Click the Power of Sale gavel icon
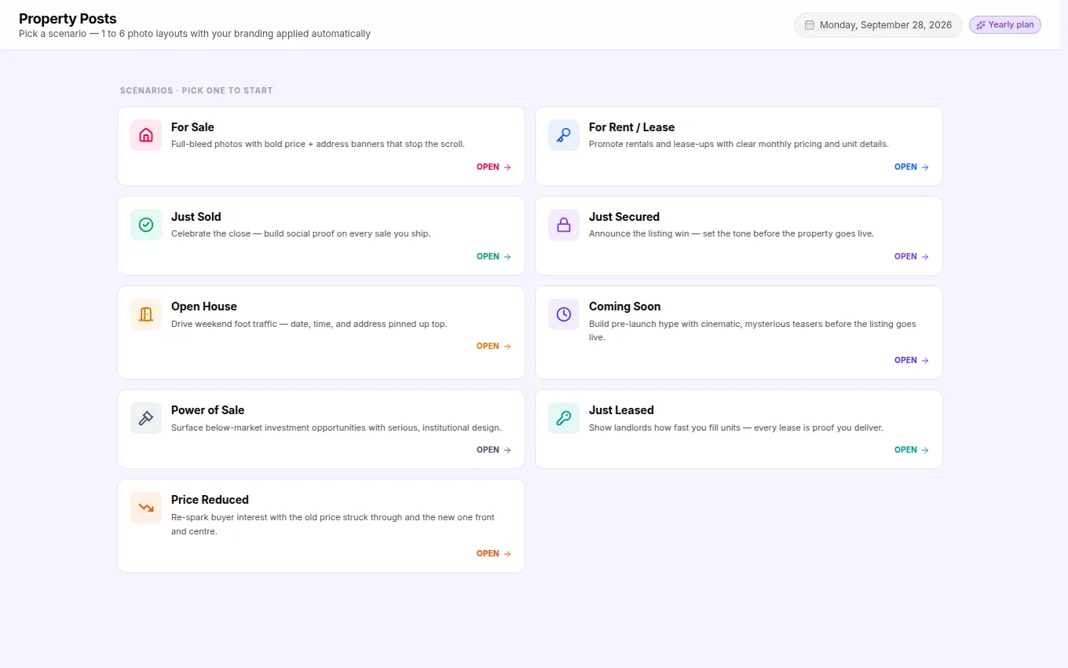 point(146,418)
